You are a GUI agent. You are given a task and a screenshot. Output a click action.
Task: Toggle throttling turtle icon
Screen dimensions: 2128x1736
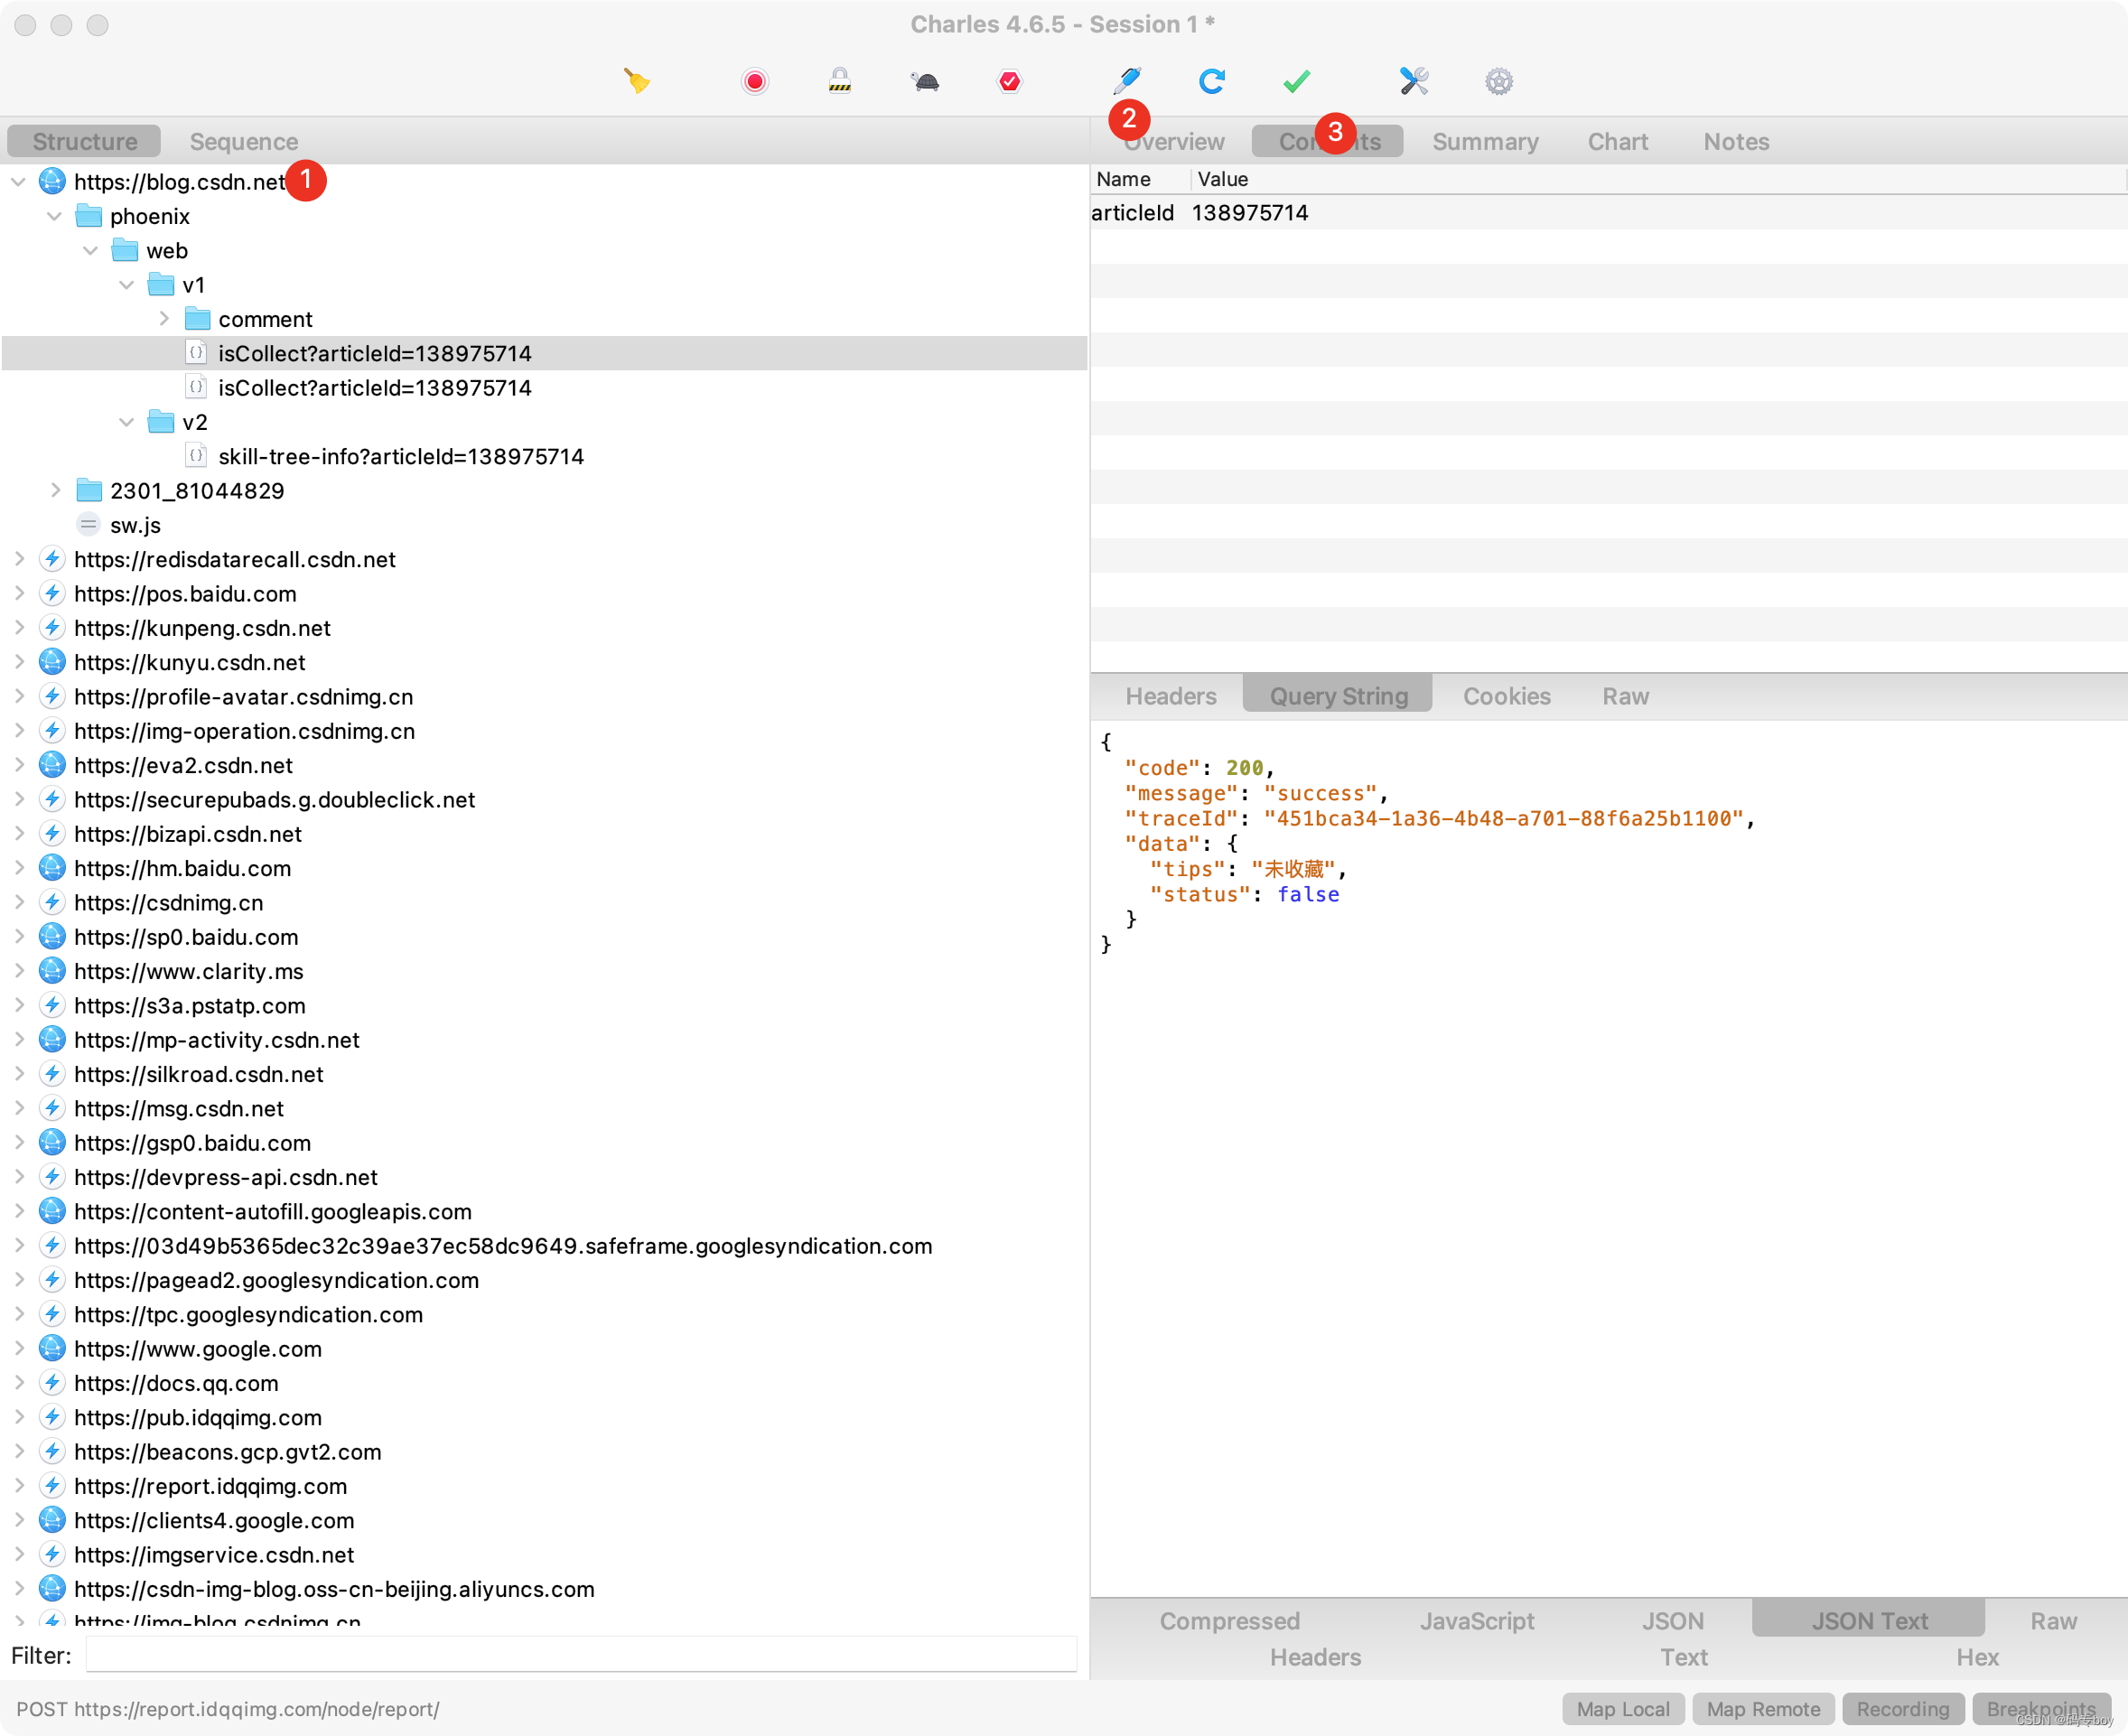pyautogui.click(x=925, y=81)
